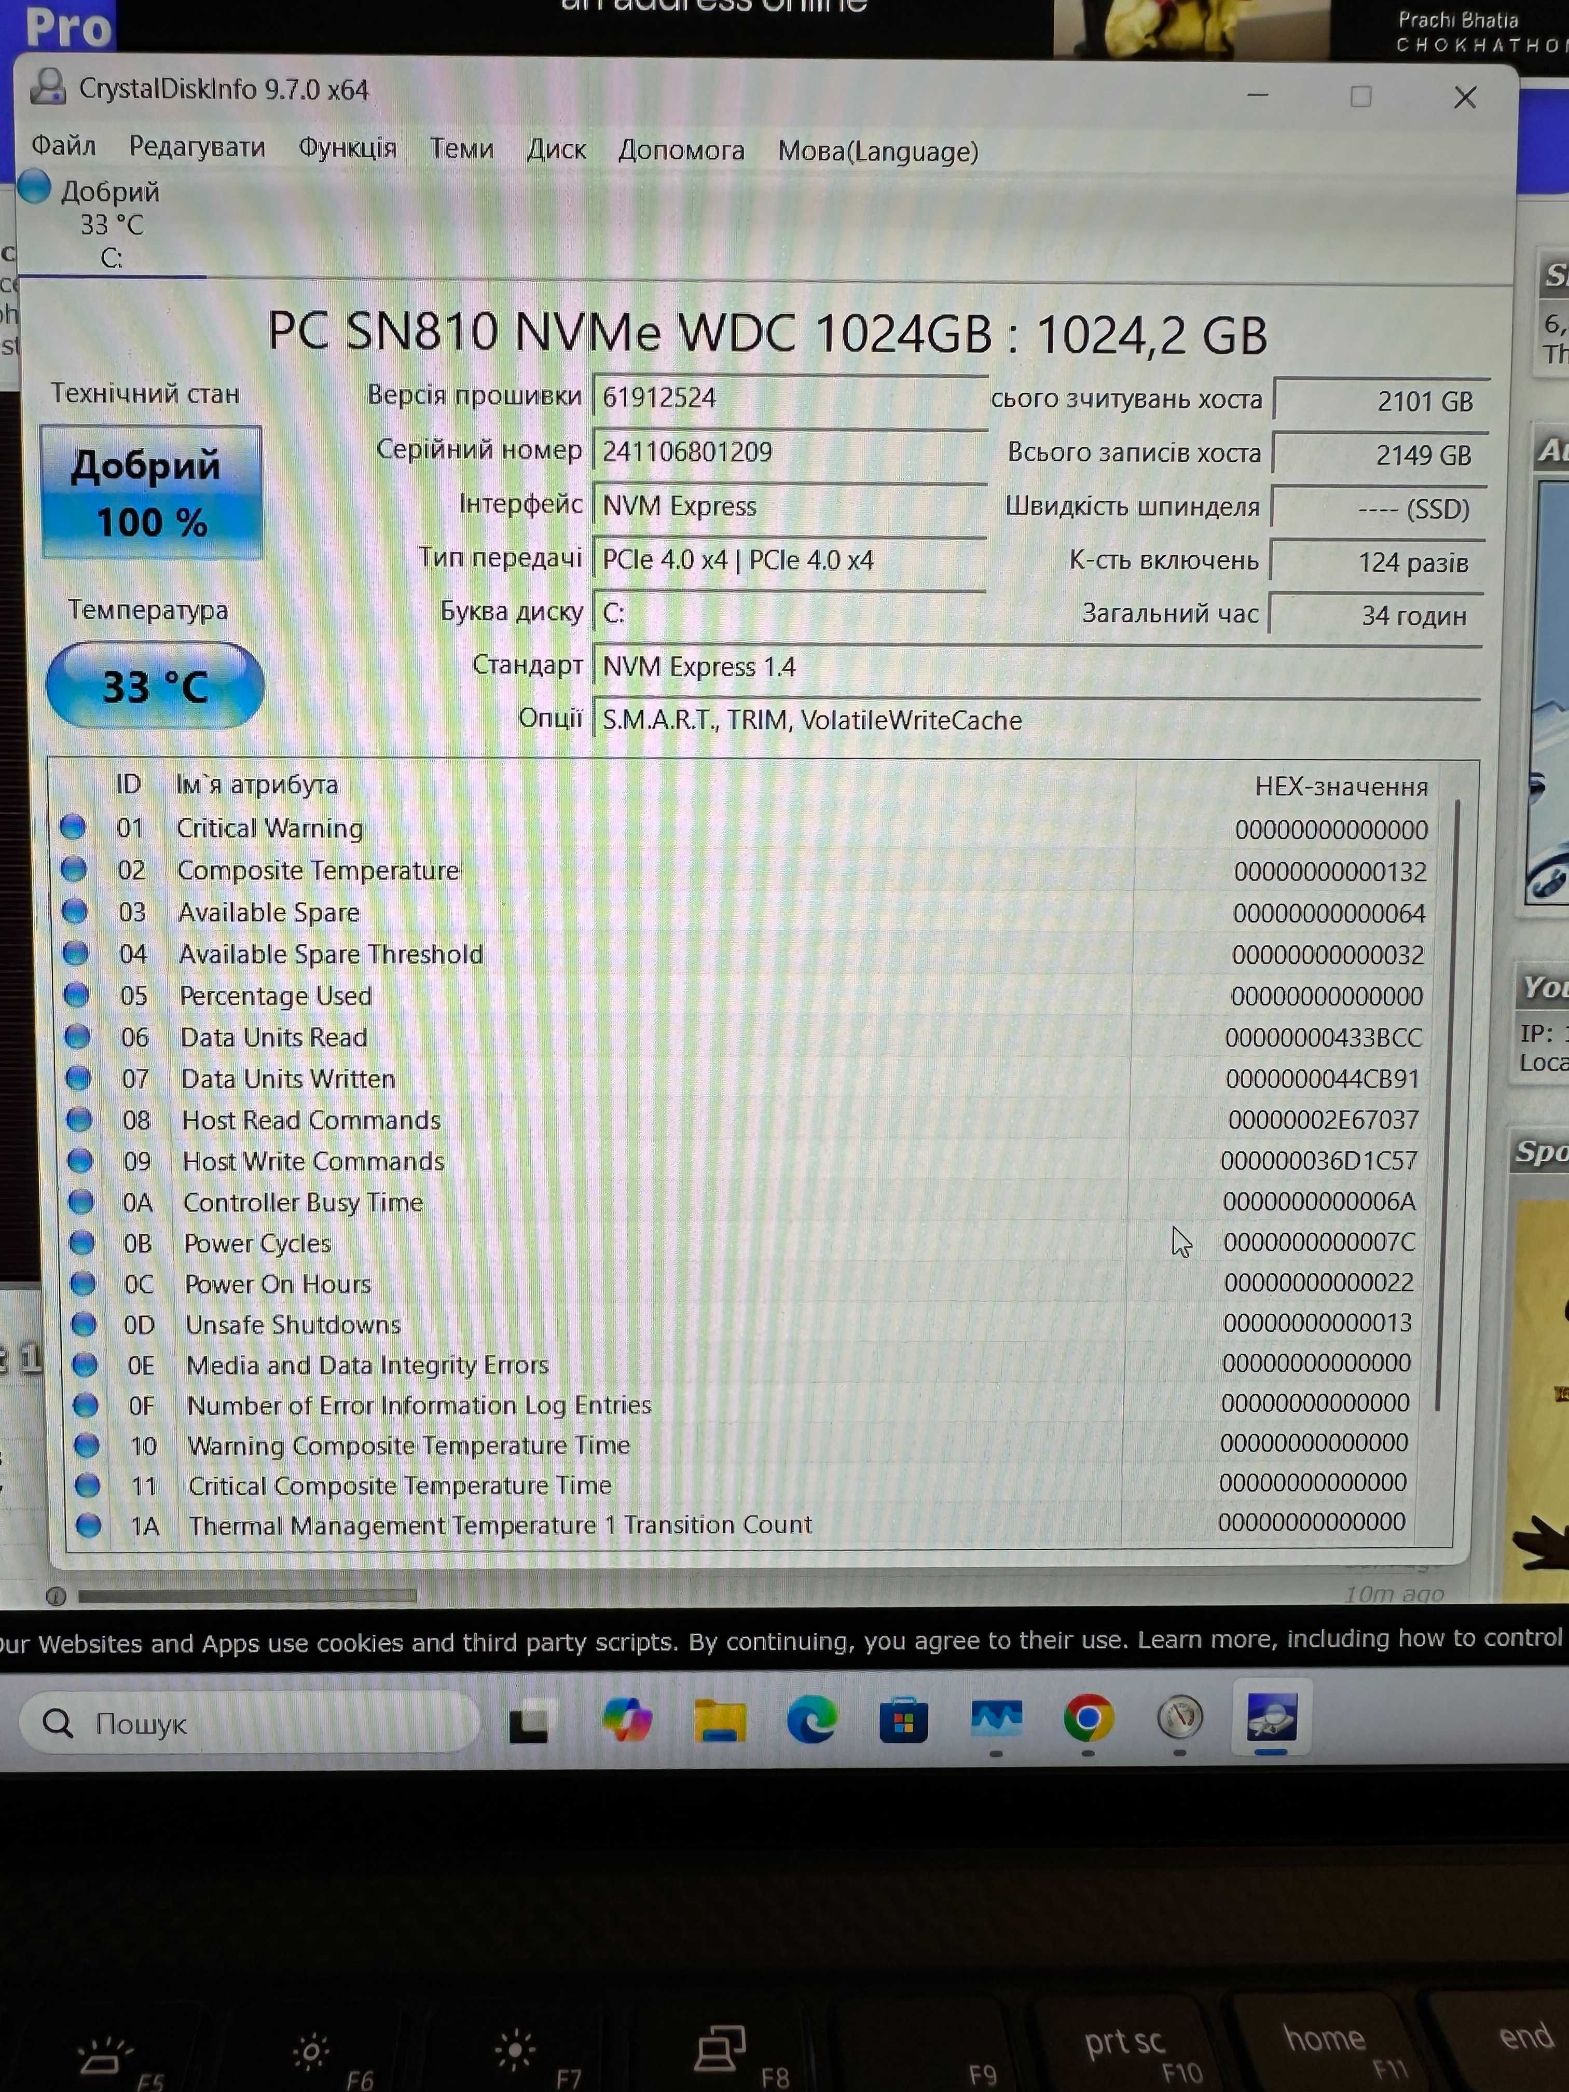Select the Power On Hours attribute name

pyautogui.click(x=278, y=1284)
